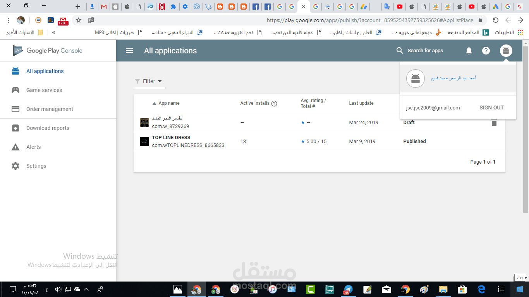Switch to the Google Translate browser tab
529x297 pixels.
(x=387, y=7)
